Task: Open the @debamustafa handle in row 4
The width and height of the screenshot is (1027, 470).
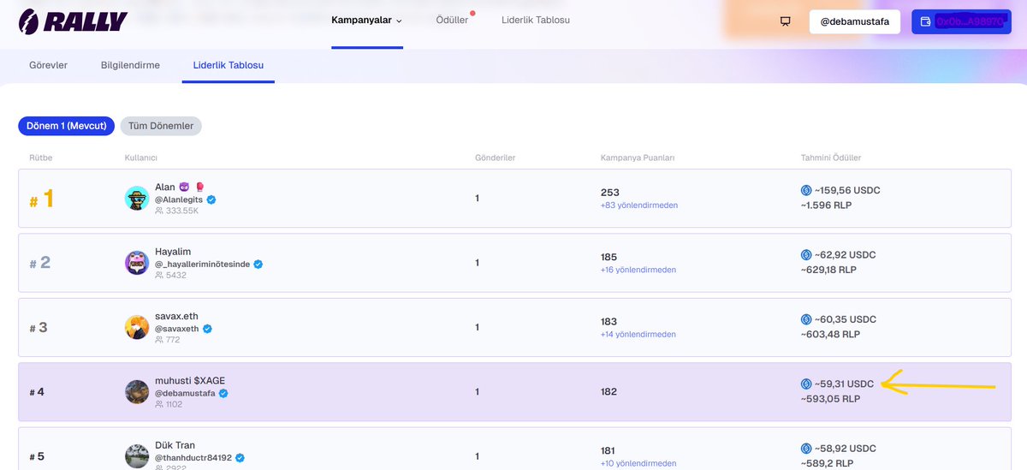Action: 185,394
